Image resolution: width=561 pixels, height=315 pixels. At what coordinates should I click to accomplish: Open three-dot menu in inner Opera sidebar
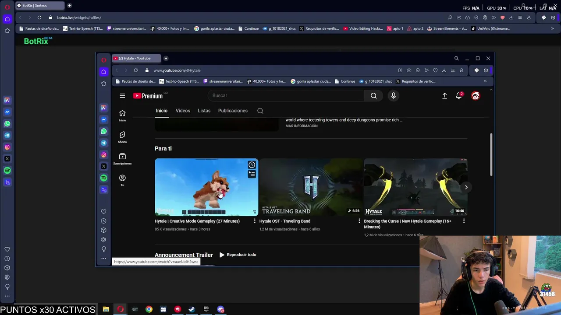click(x=103, y=259)
